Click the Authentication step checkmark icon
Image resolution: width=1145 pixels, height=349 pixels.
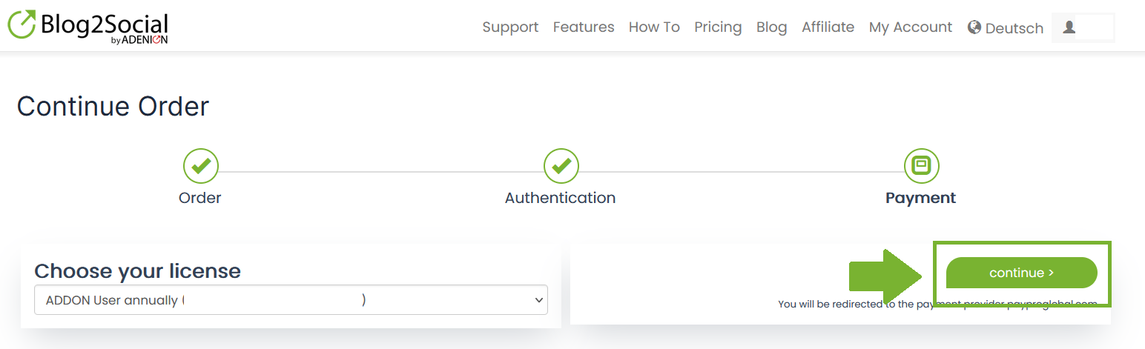(561, 166)
